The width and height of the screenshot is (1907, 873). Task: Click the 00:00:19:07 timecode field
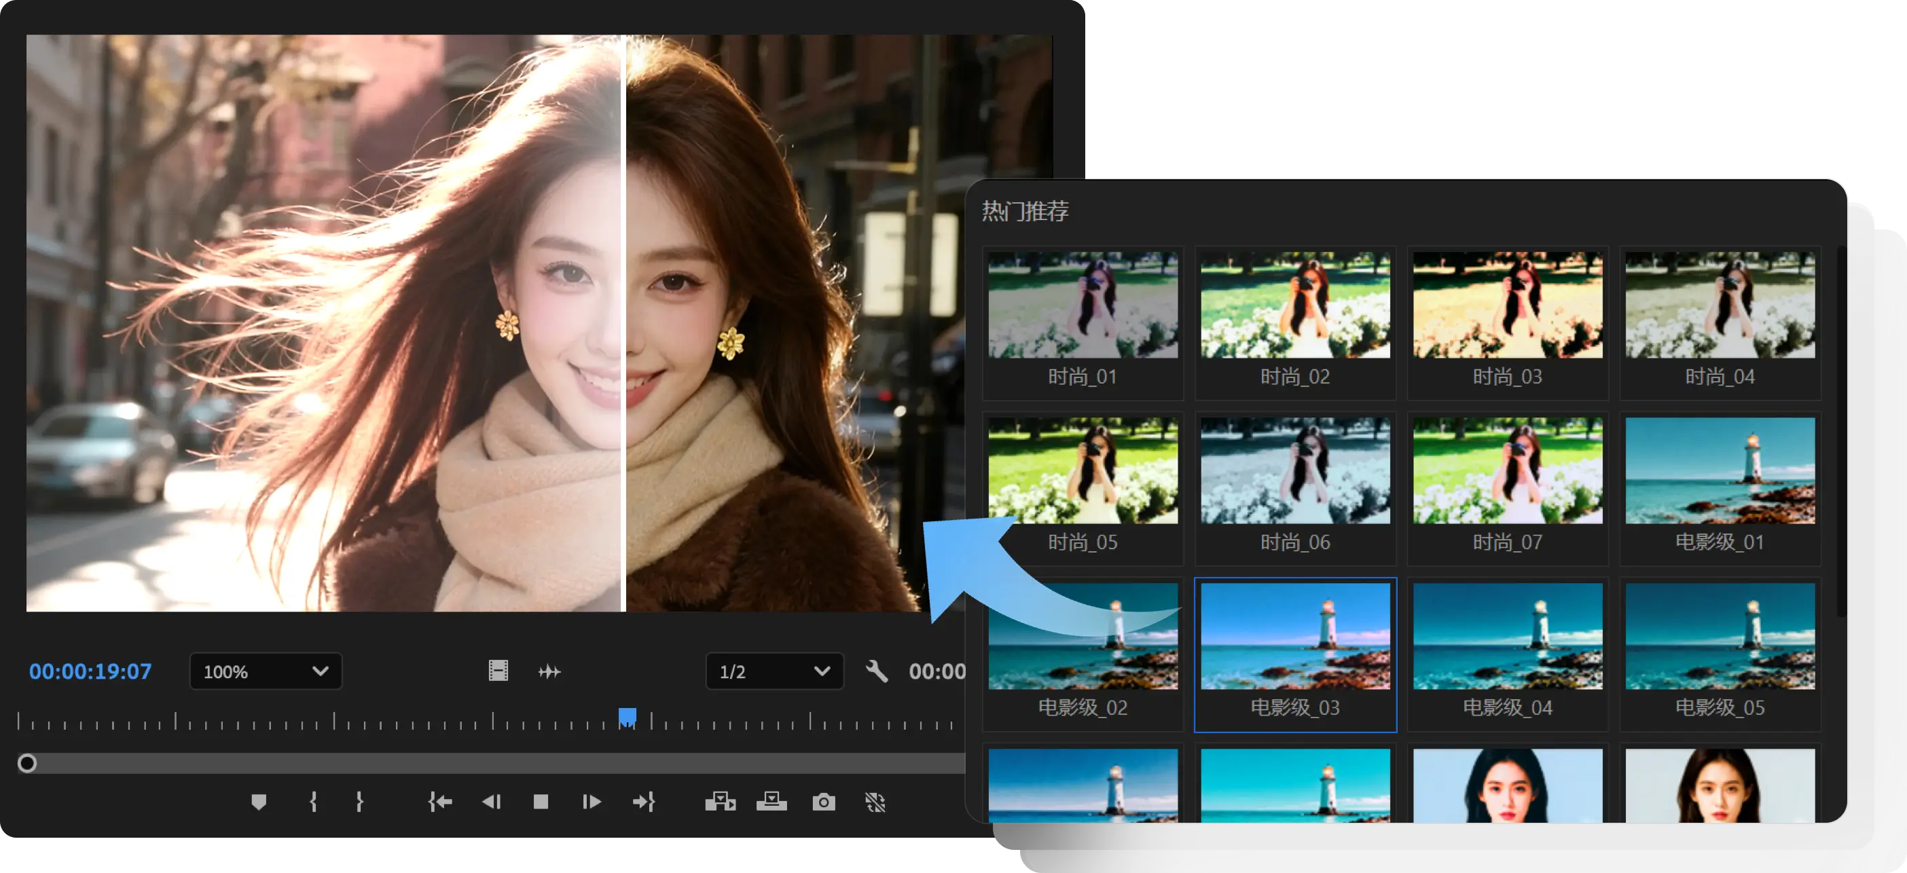click(90, 672)
